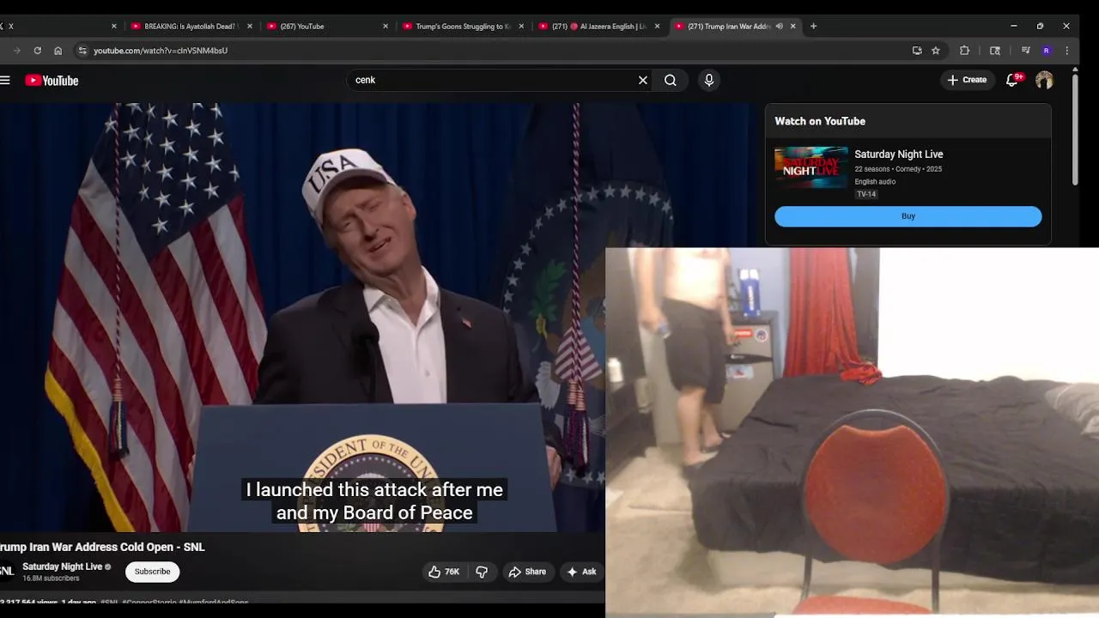Open the browser profile R avatar
Image resolution: width=1099 pixels, height=618 pixels.
pyautogui.click(x=1046, y=51)
